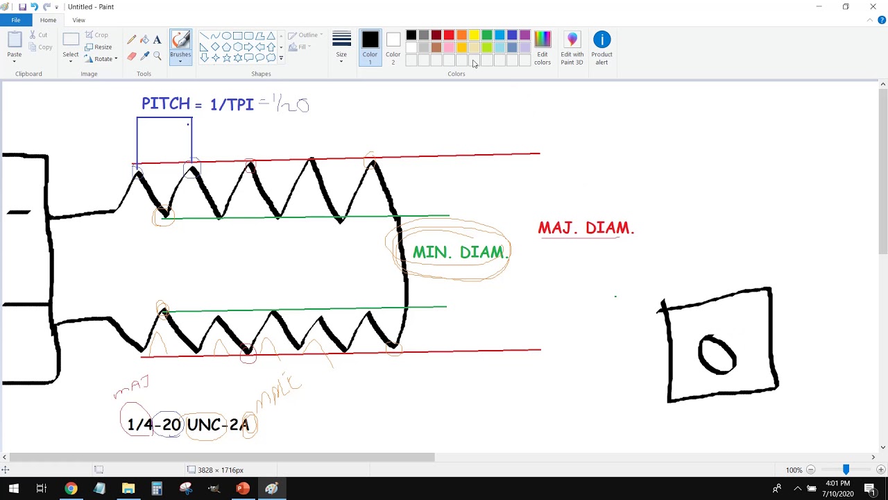The width and height of the screenshot is (888, 500).
Task: Choose the Oval shape in Shapes gallery
Action: [226, 36]
